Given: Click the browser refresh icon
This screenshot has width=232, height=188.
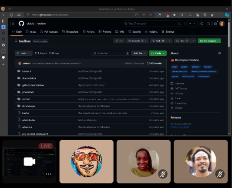Looking at the screenshot, I should click(x=11, y=15).
